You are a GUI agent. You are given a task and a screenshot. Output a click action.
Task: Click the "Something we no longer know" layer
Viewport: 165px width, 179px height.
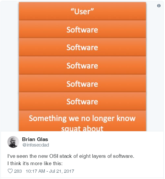82,118
